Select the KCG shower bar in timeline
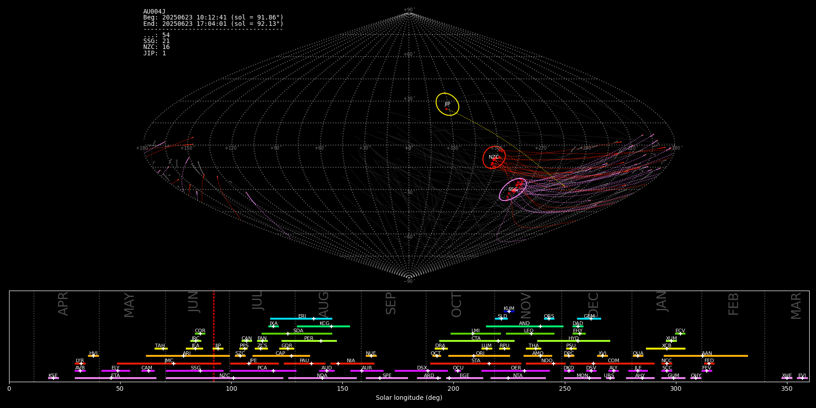 [323, 326]
